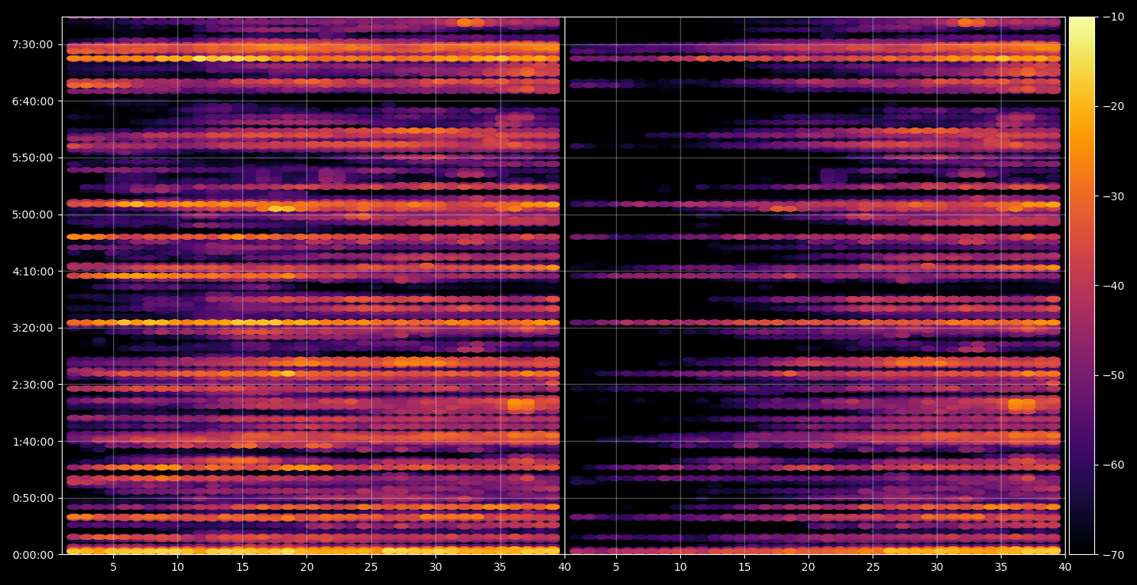The width and height of the screenshot is (1137, 585).
Task: Select the 2:30:00 y-axis tick label
Action: [x=32, y=385]
